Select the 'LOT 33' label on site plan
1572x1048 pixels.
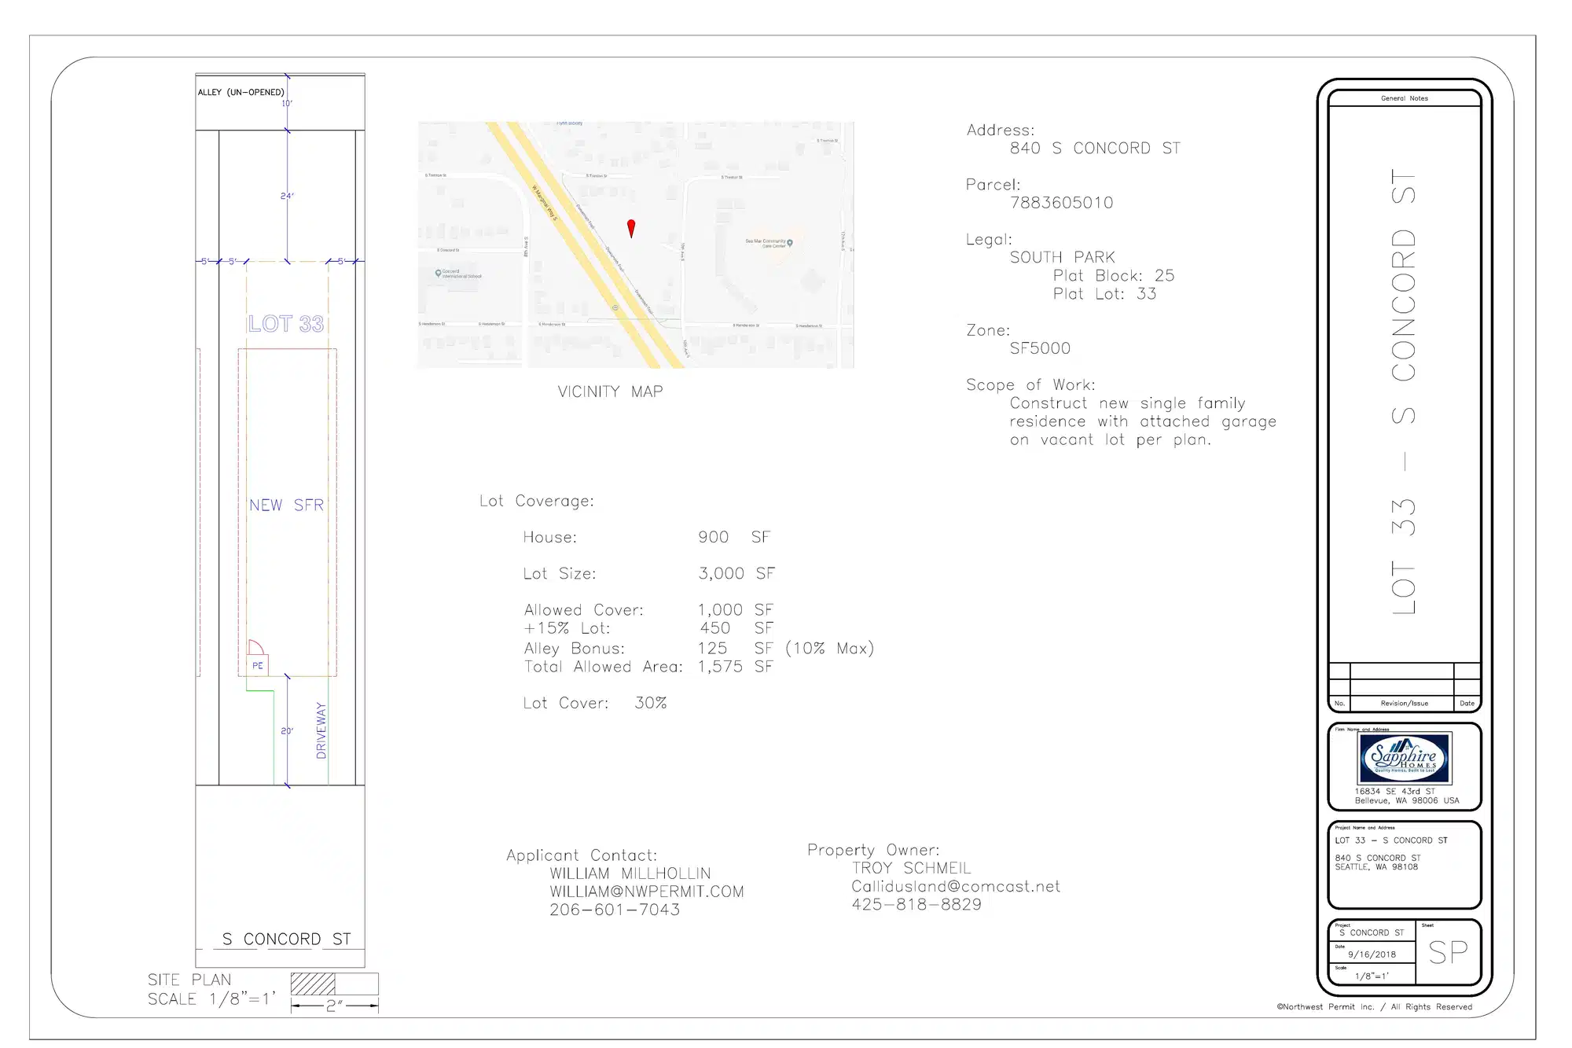pyautogui.click(x=286, y=324)
